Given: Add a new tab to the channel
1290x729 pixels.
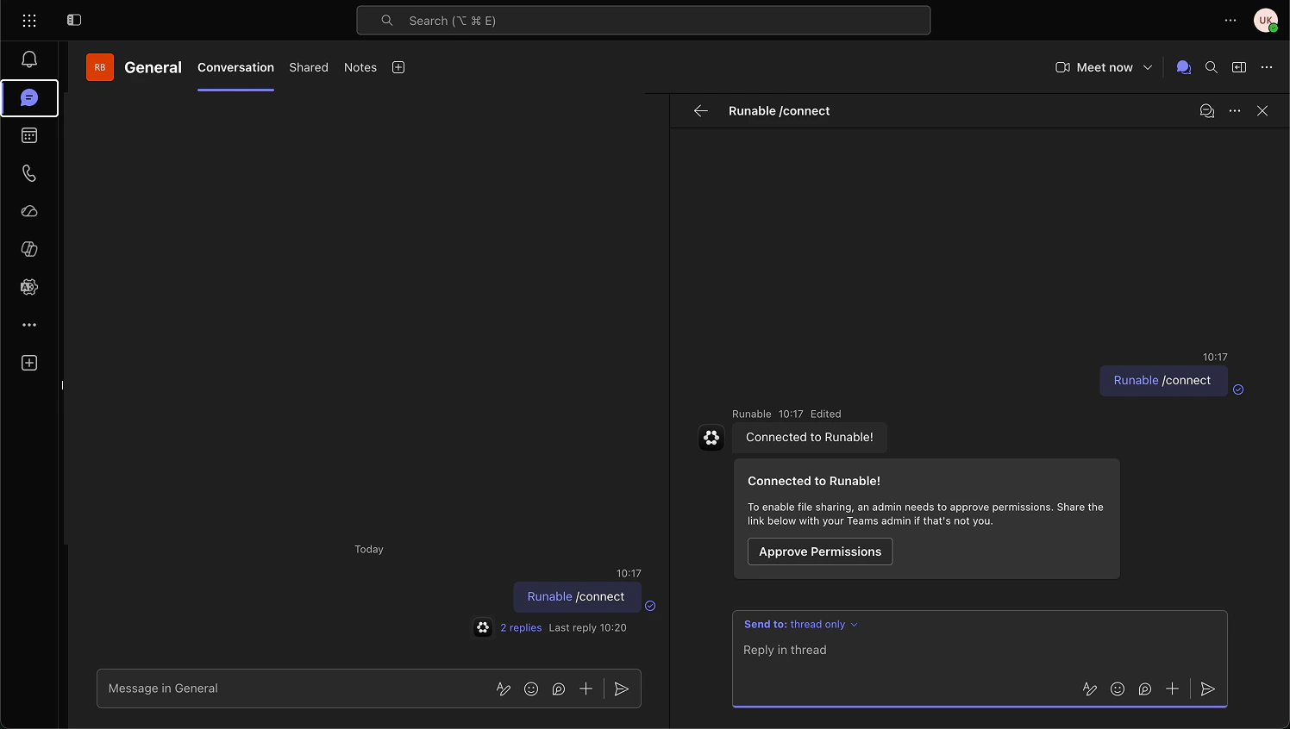Looking at the screenshot, I should [x=398, y=67].
